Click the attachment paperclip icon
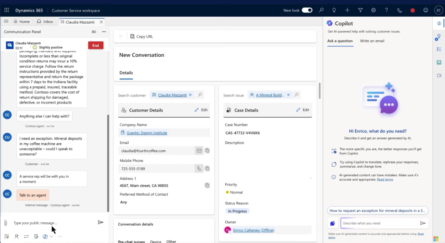This screenshot has width=445, height=243. (5, 223)
